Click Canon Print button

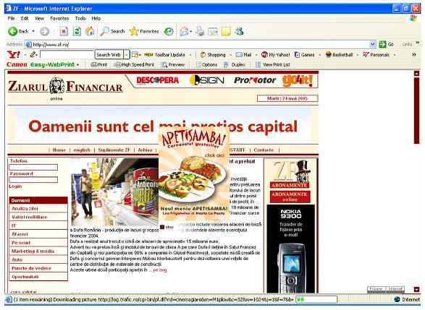[99, 64]
